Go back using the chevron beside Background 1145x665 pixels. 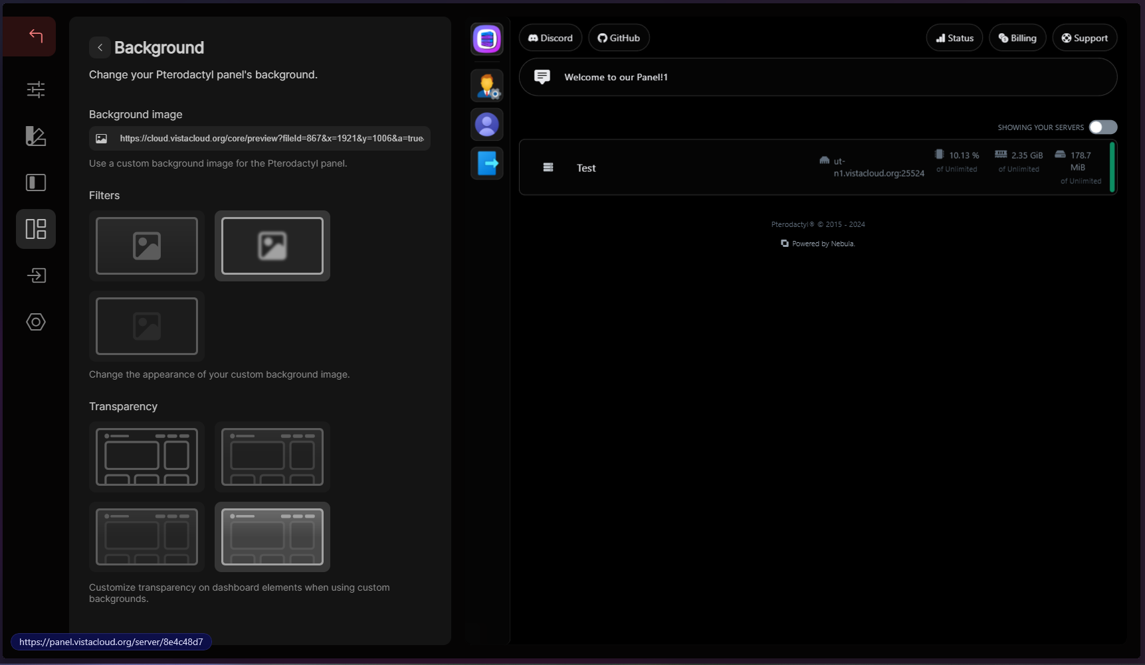100,47
